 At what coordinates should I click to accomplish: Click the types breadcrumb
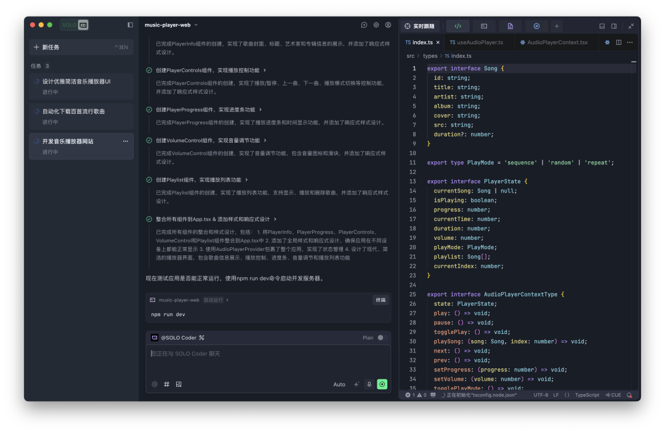point(430,56)
